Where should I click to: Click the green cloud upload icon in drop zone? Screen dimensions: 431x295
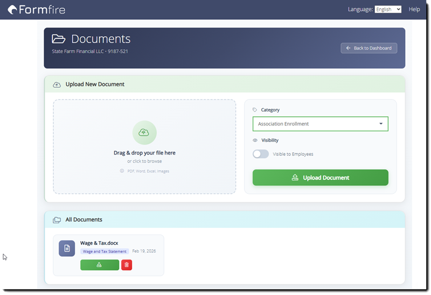click(144, 132)
